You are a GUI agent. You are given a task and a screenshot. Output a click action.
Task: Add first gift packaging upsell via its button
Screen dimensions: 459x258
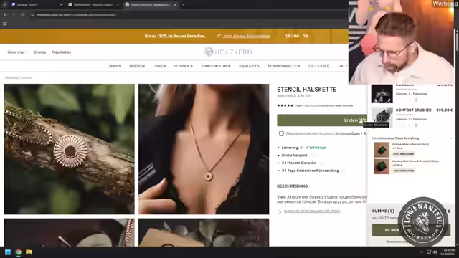point(403,154)
